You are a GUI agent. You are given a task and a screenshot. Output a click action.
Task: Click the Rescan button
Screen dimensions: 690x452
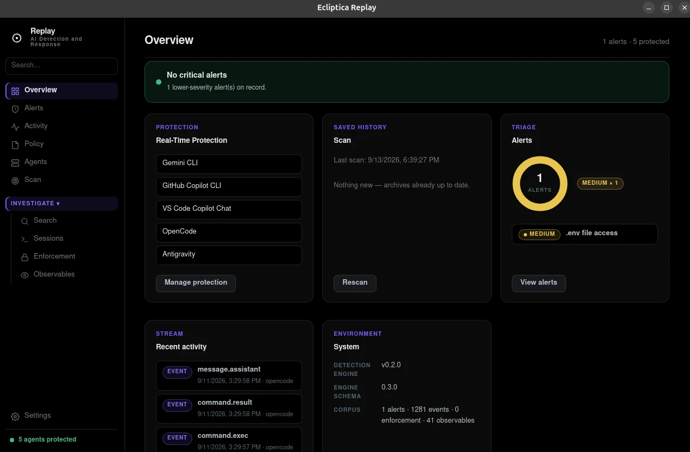pos(355,283)
